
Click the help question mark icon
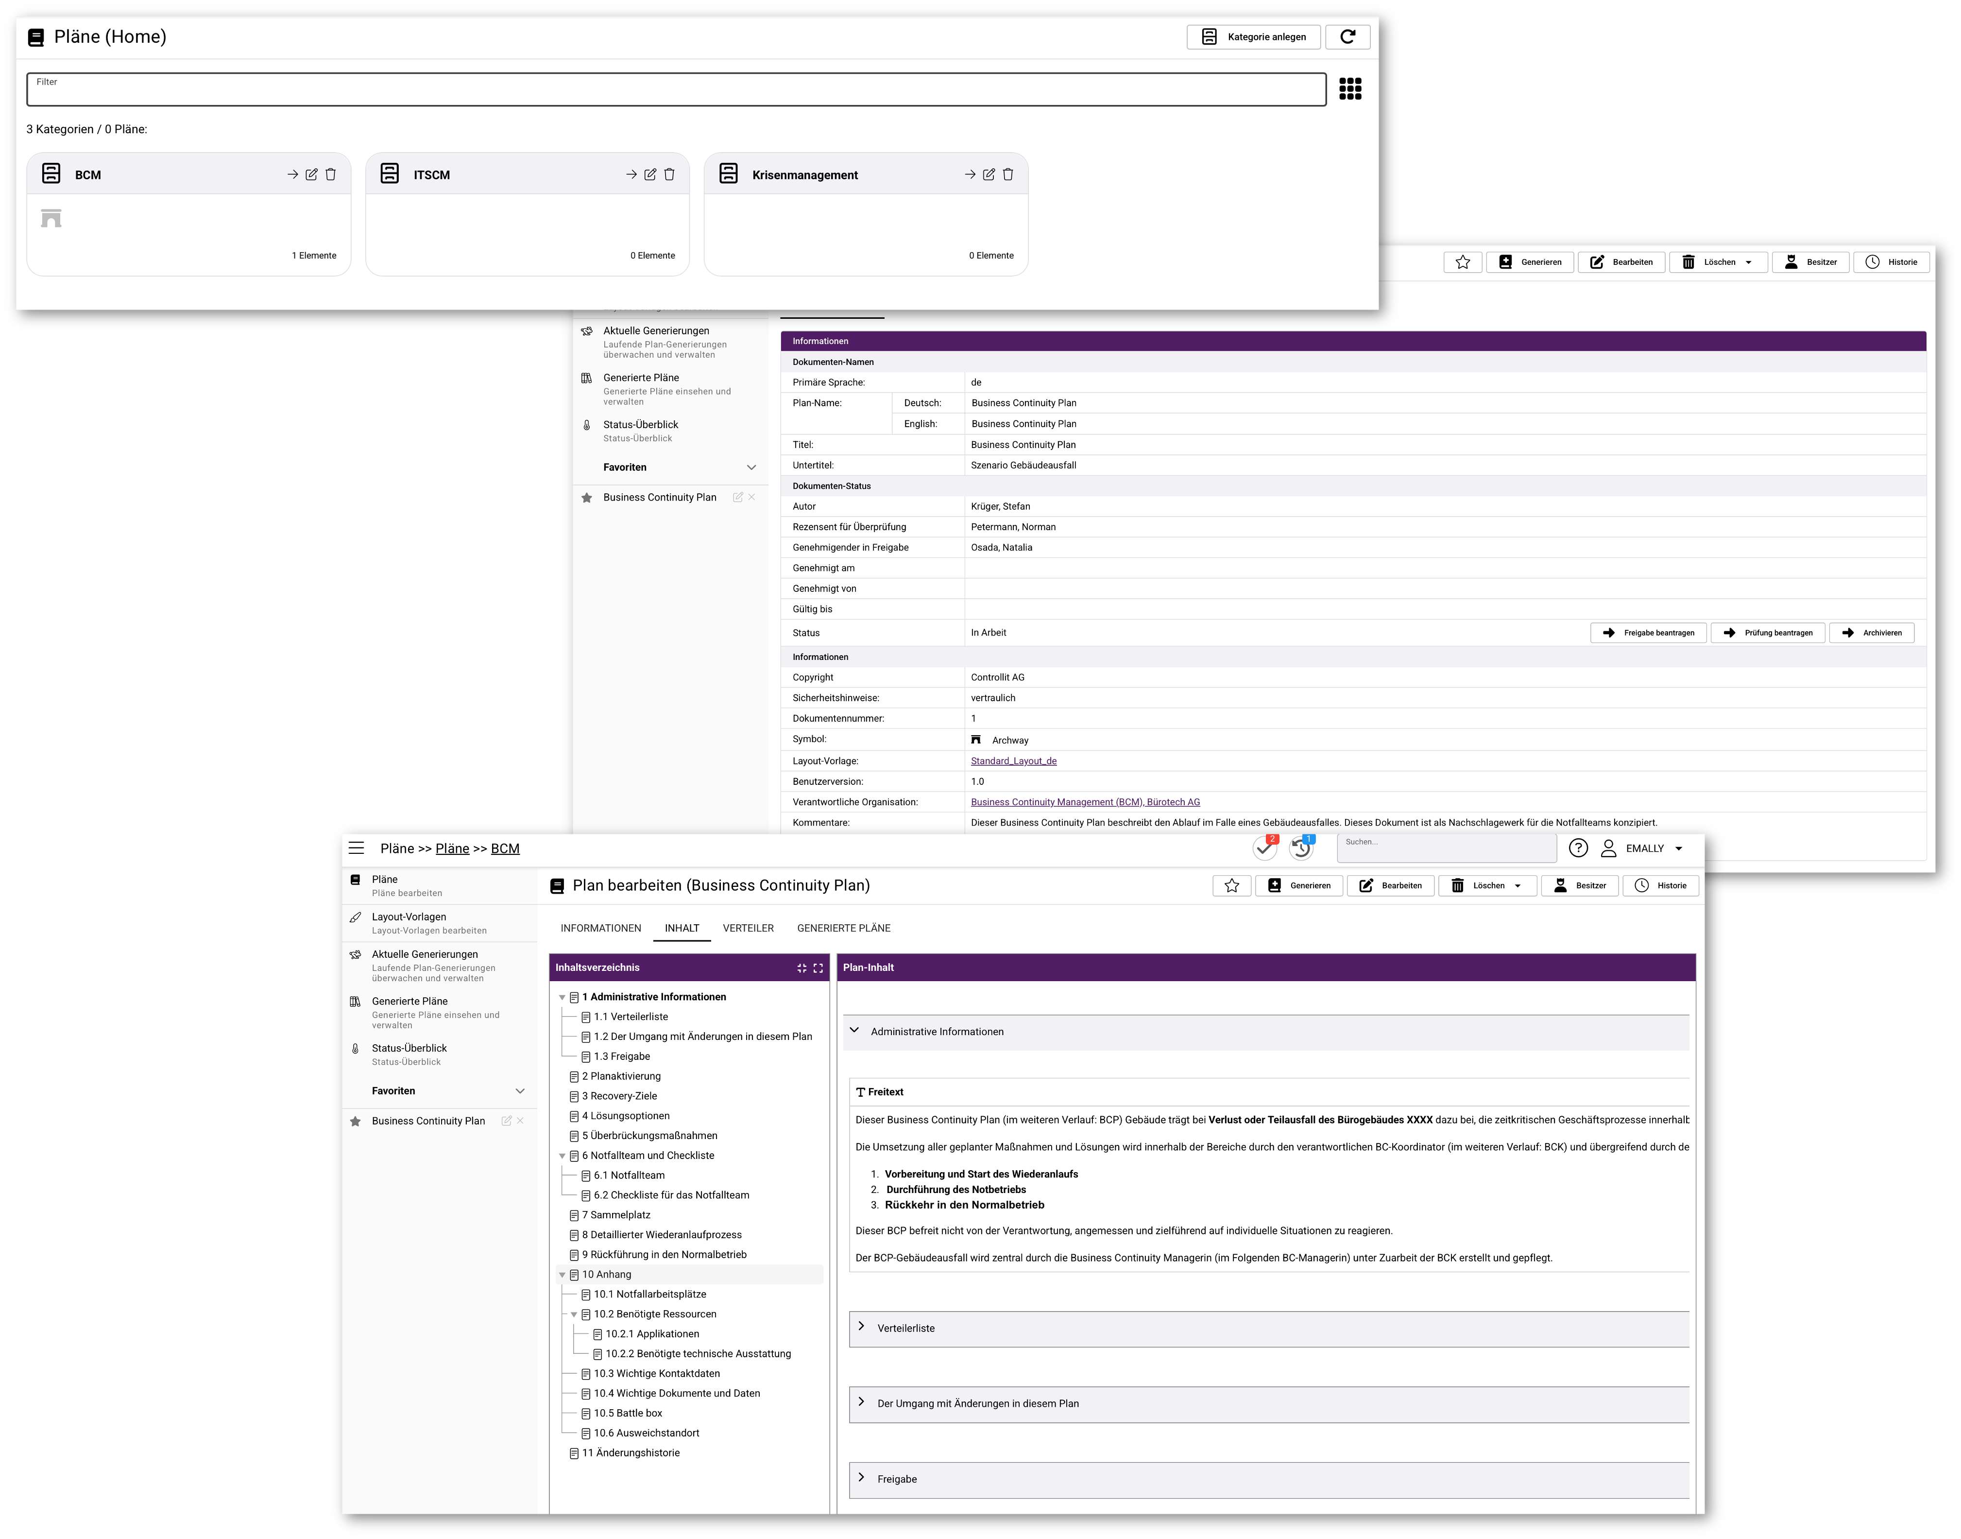pyautogui.click(x=1578, y=848)
